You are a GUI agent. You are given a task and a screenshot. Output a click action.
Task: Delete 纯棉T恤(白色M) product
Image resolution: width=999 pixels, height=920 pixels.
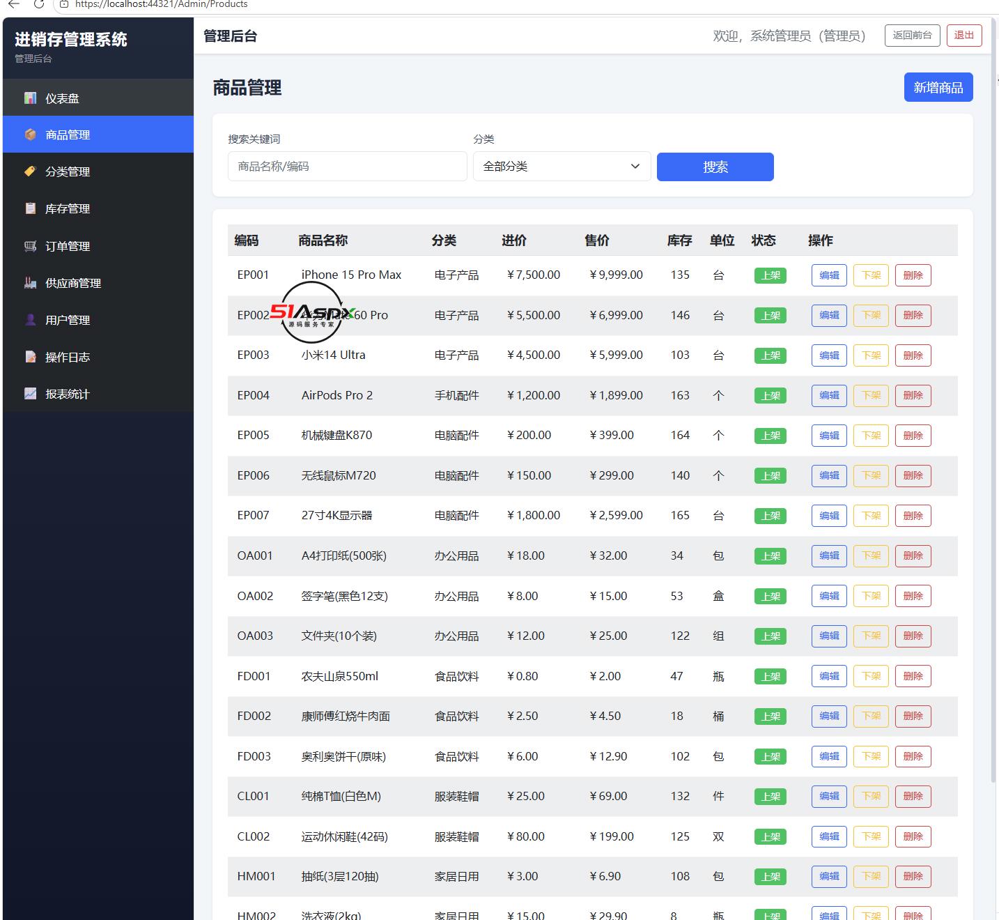(913, 796)
